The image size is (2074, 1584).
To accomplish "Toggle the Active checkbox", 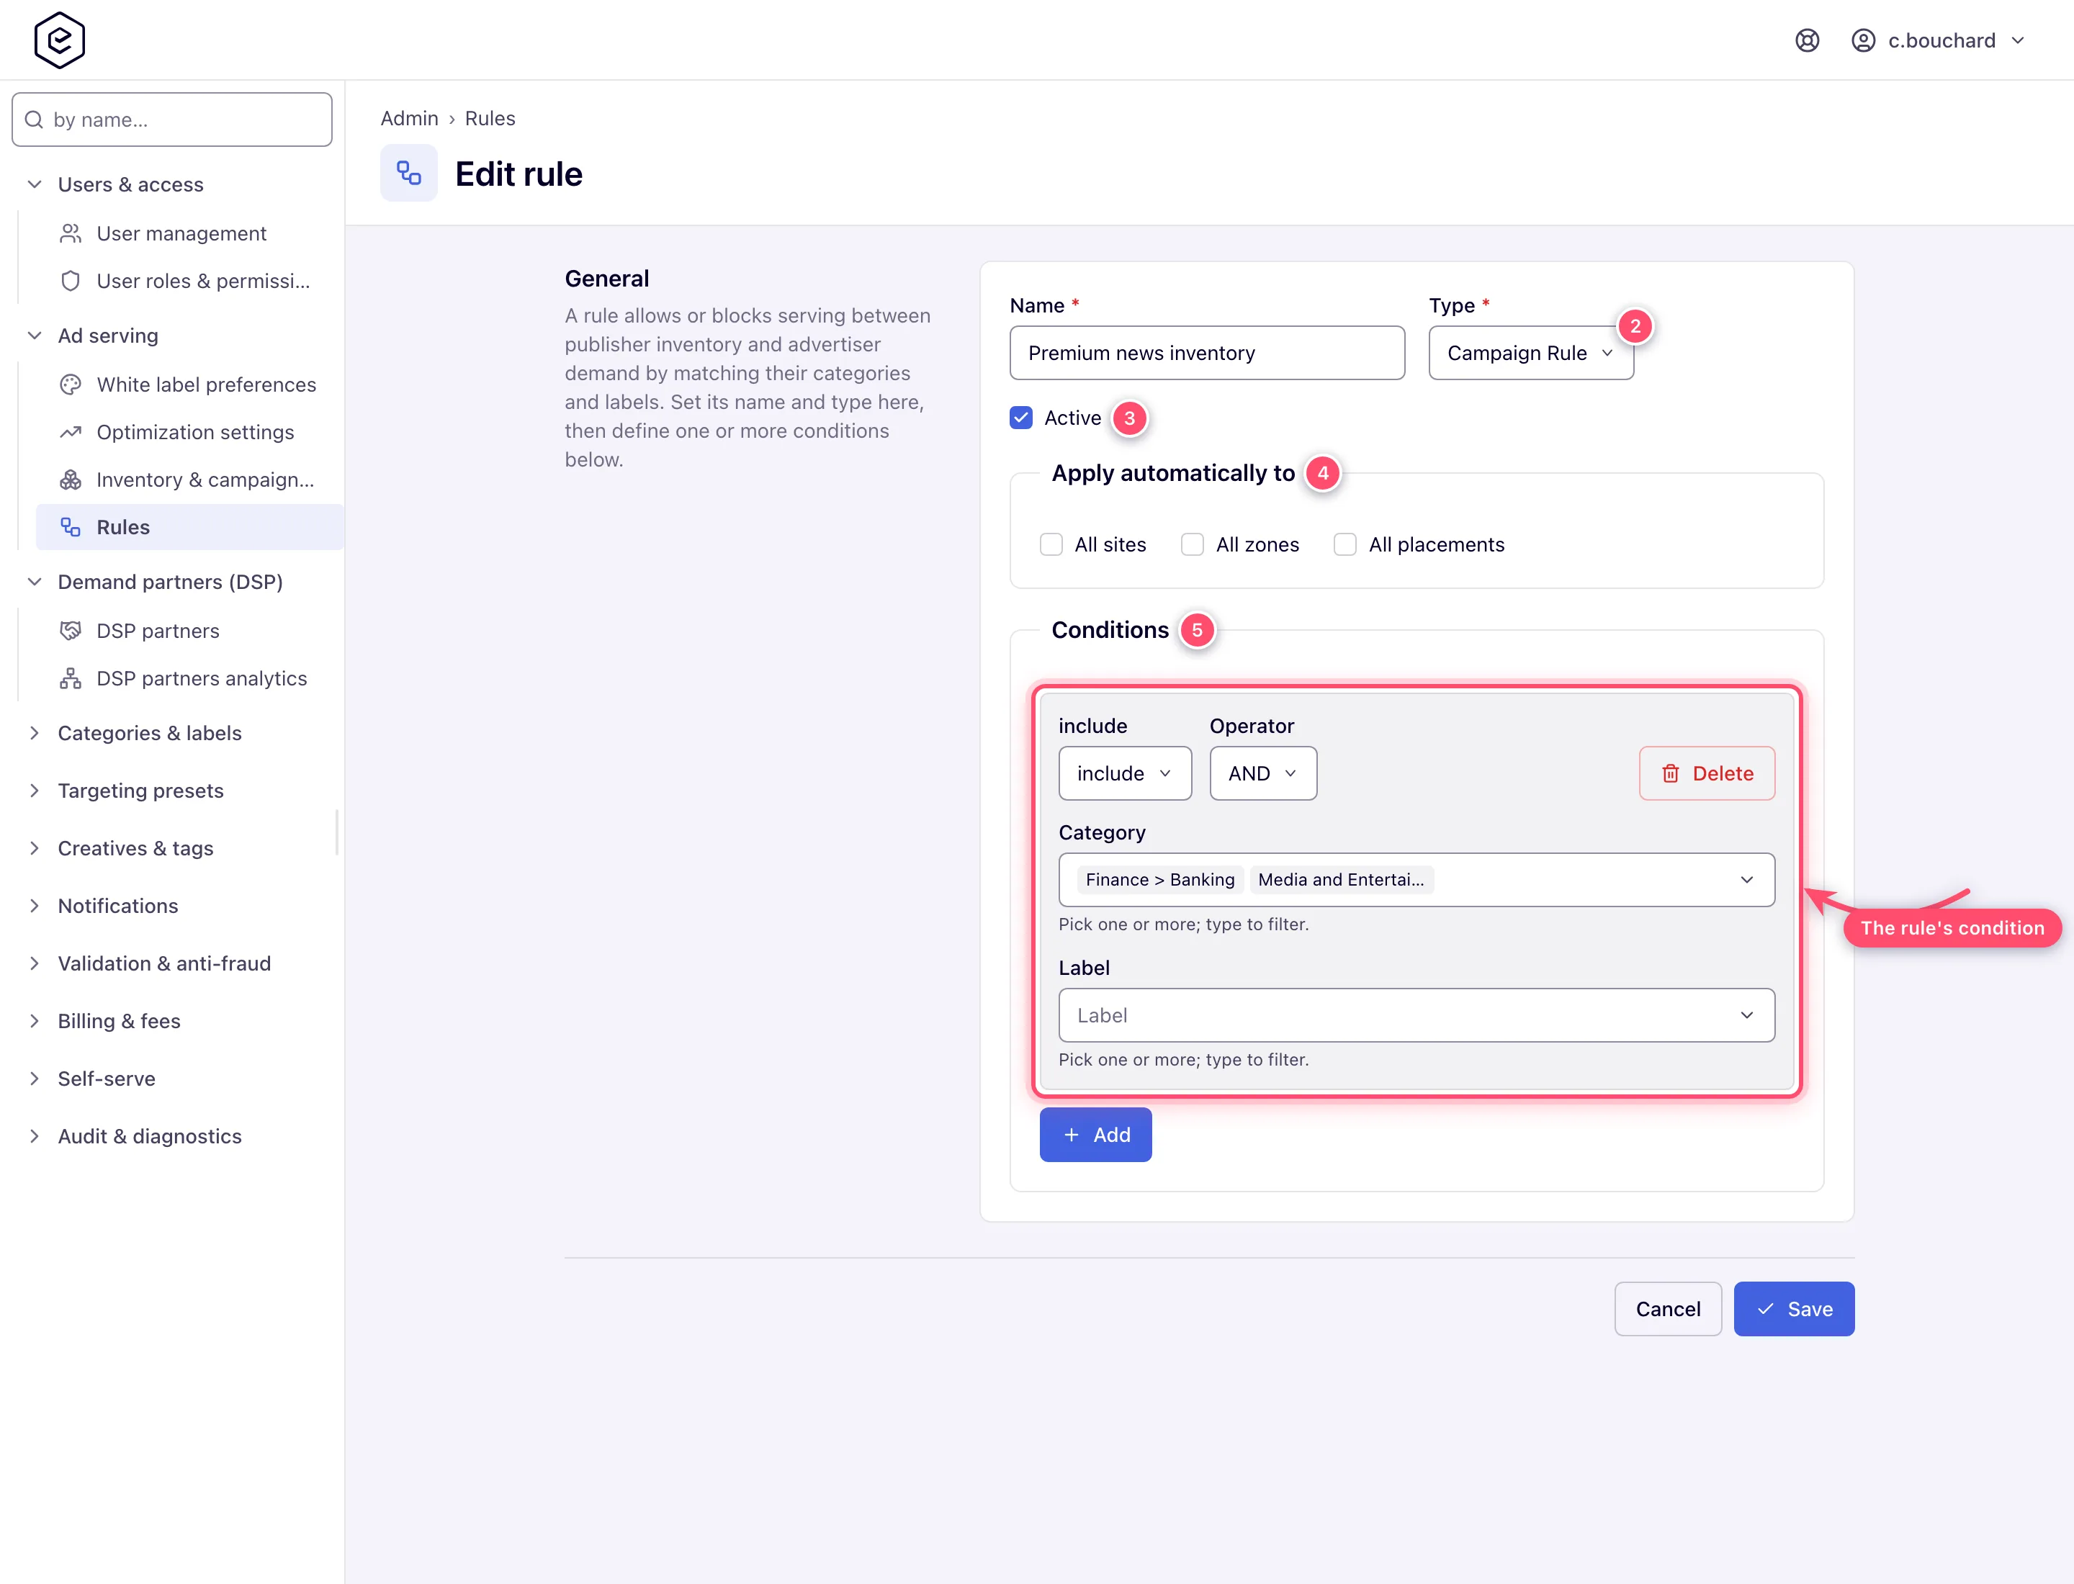I will coord(1020,418).
